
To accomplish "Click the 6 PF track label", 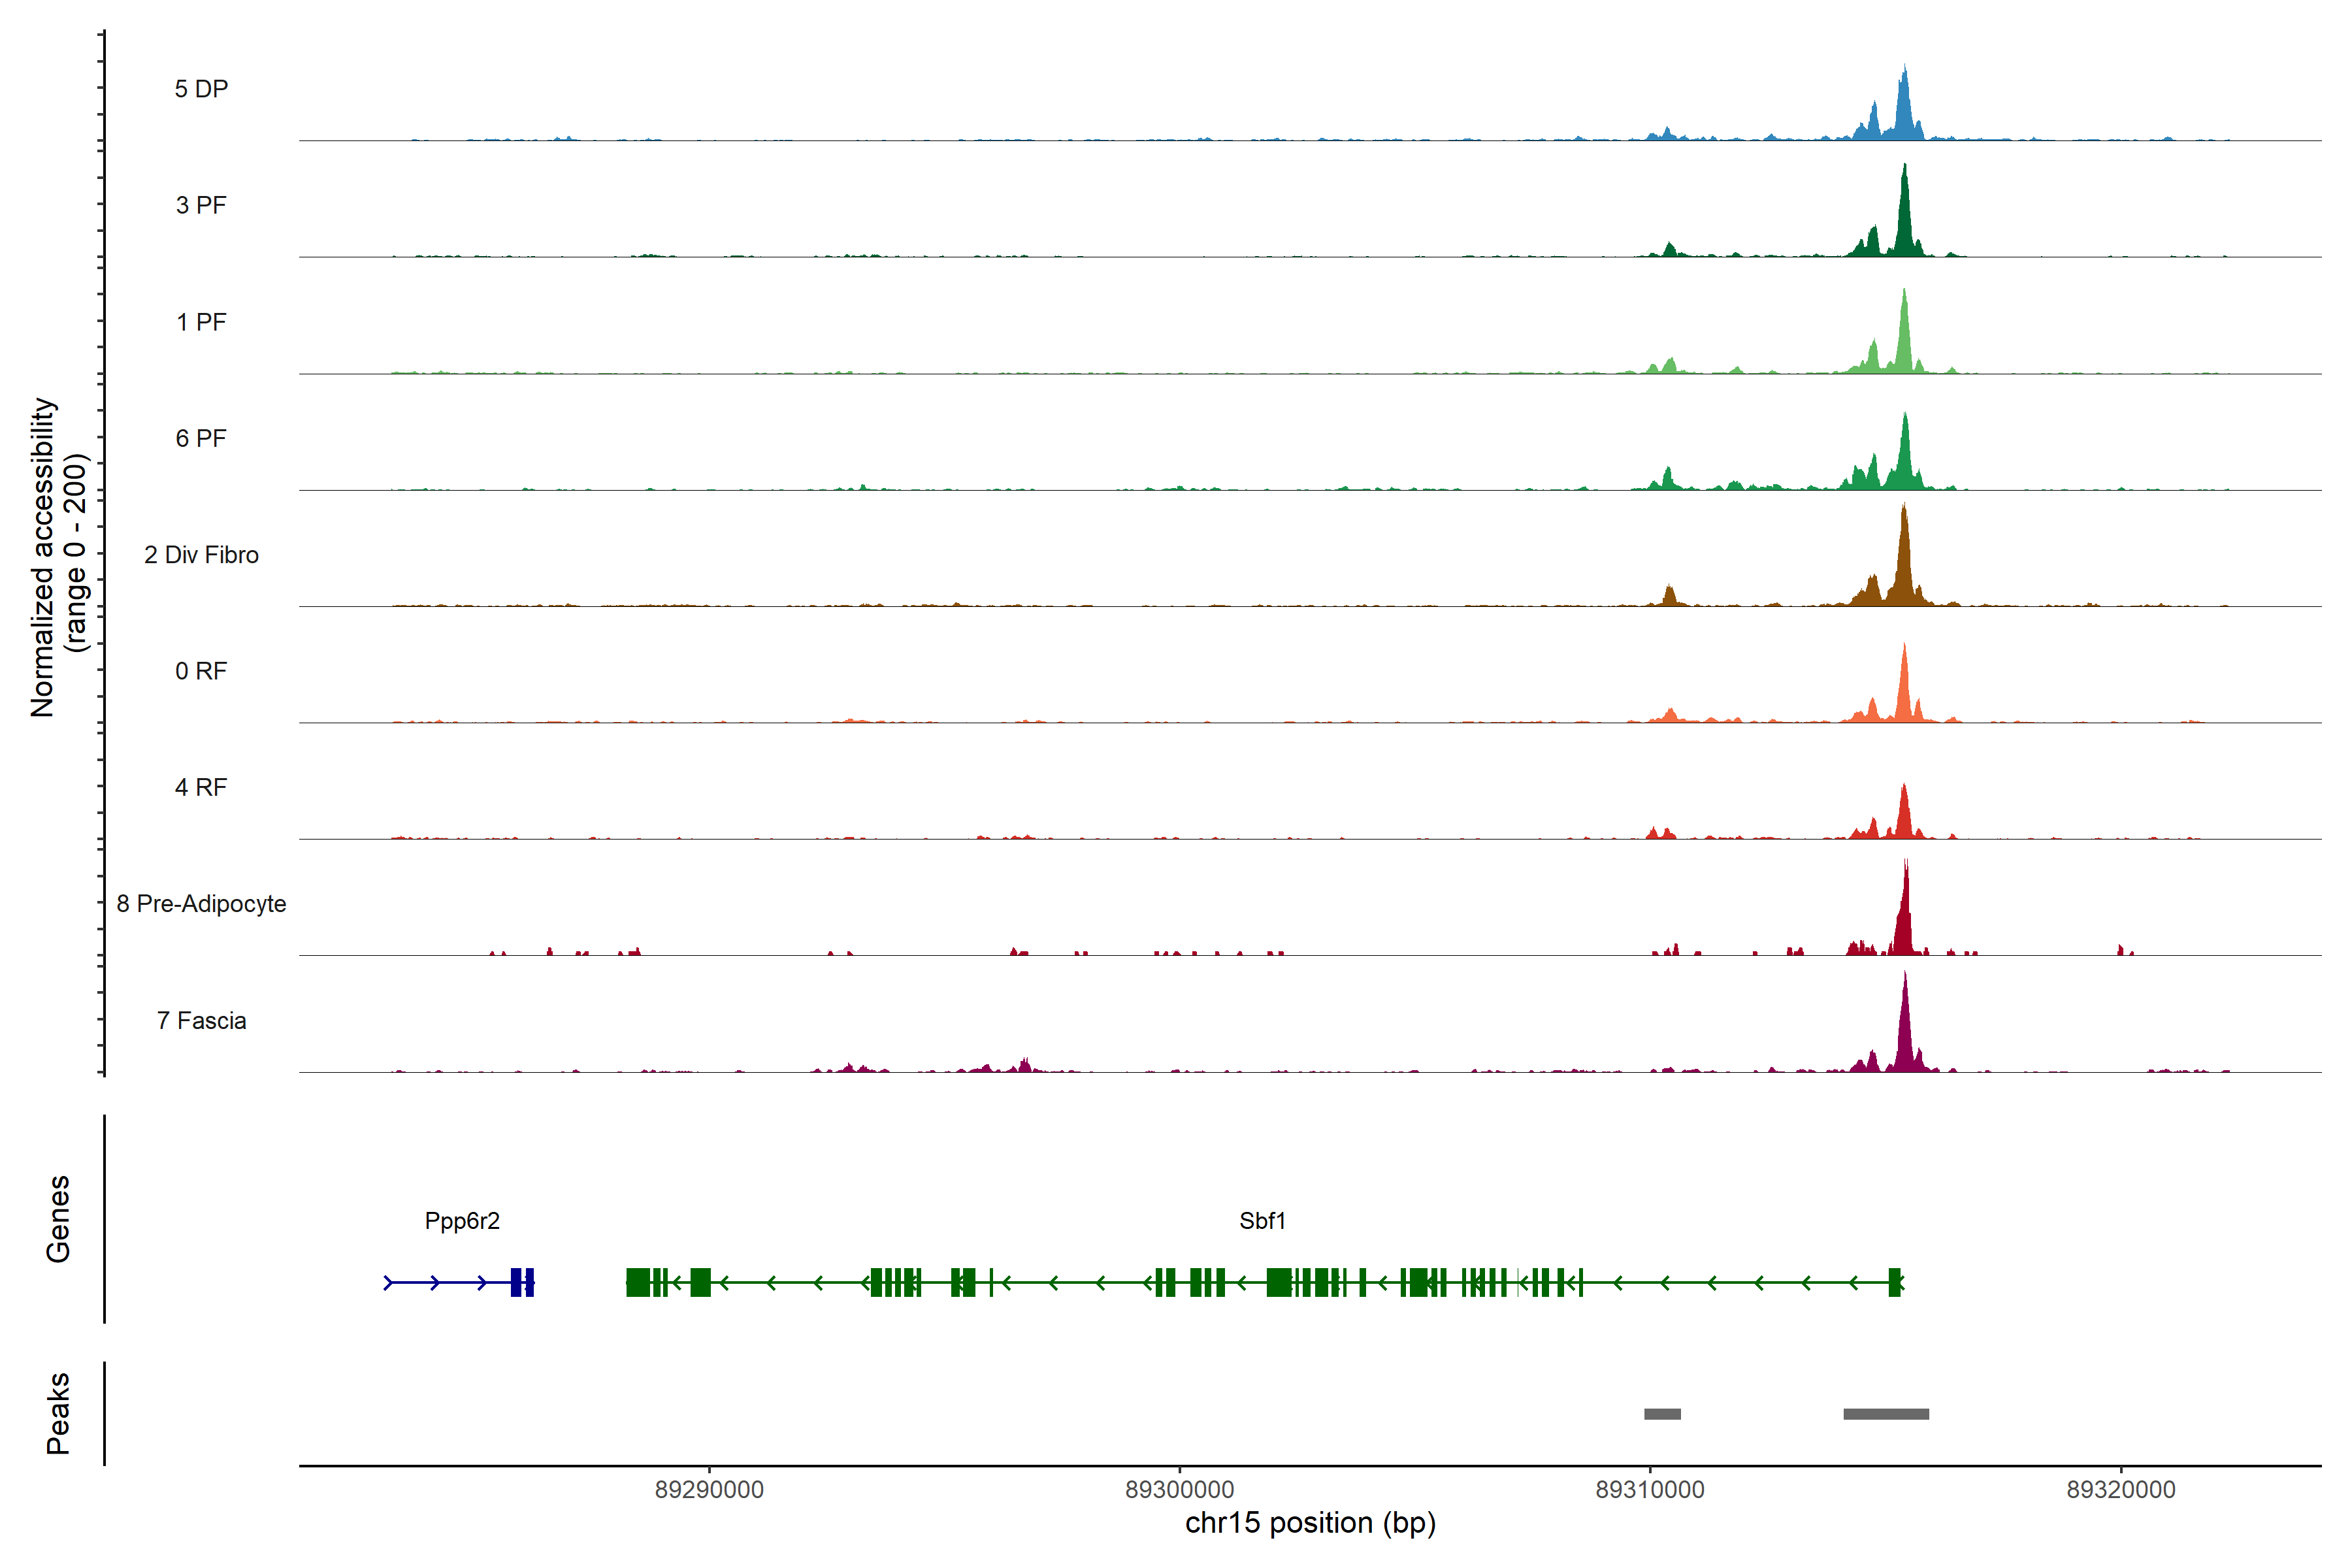I will click(201, 438).
